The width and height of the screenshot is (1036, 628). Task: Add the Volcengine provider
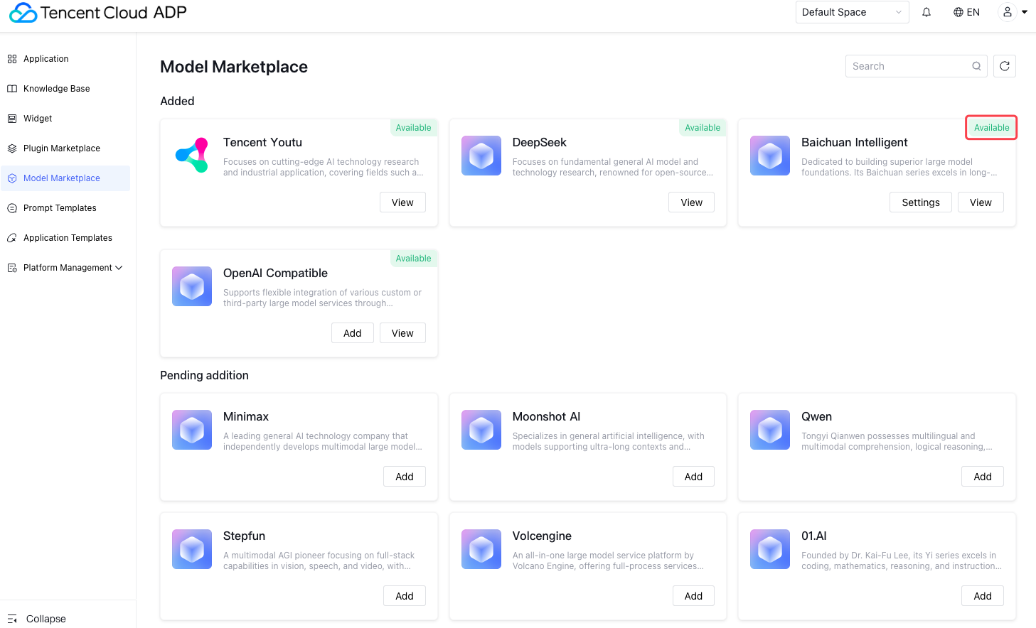click(694, 596)
